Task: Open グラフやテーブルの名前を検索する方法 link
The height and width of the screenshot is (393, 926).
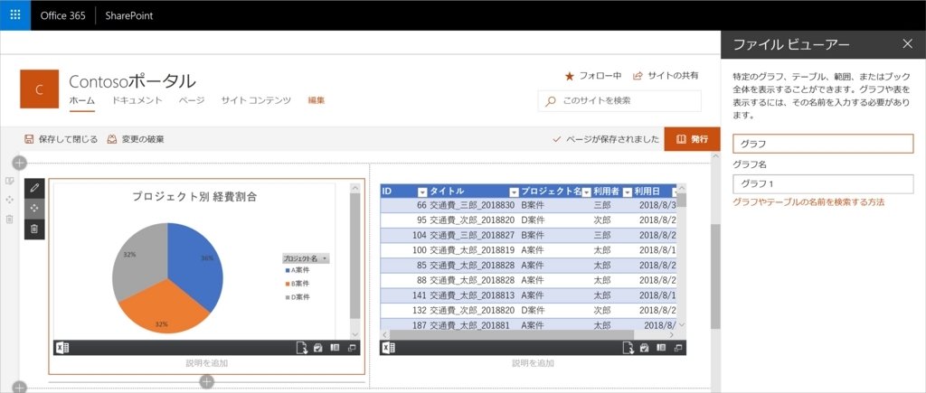Action: (x=808, y=202)
